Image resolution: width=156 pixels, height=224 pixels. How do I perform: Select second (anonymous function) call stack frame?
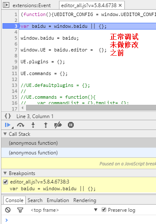point(78,153)
